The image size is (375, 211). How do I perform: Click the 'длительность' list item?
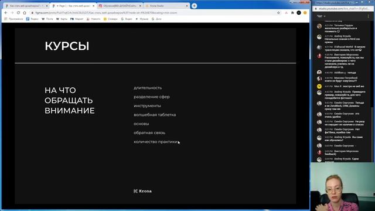pos(148,88)
